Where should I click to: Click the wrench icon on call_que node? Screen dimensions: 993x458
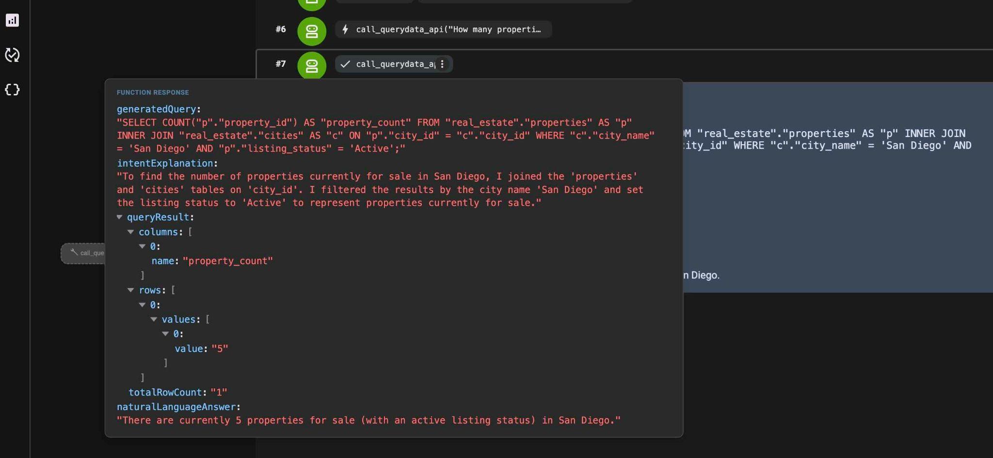pos(74,252)
